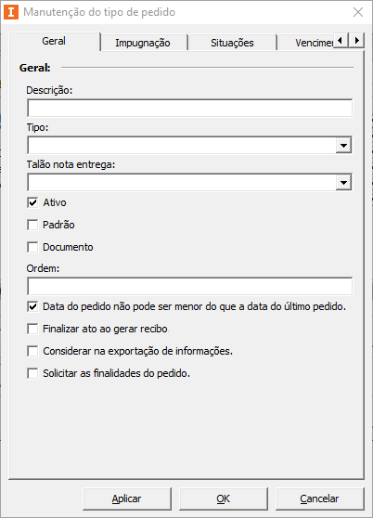Open the Situações tab
Screen dimensions: 373x518
(x=232, y=43)
